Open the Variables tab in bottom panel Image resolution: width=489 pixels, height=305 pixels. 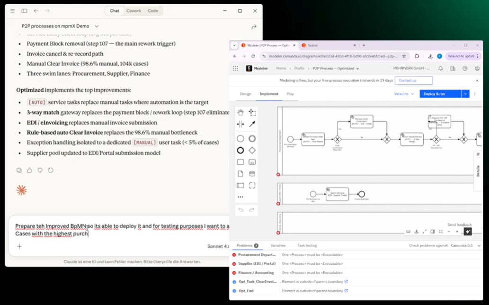coord(278,245)
